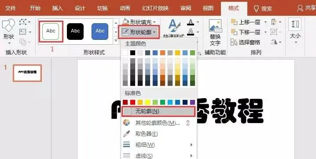Expand the 大小 dropdown arrow
Viewport: 316px width, 159px height.
point(296,42)
